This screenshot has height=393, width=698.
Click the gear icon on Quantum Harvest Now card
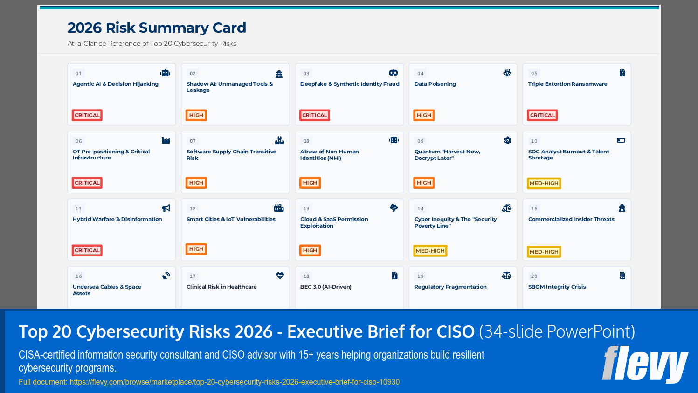click(507, 140)
